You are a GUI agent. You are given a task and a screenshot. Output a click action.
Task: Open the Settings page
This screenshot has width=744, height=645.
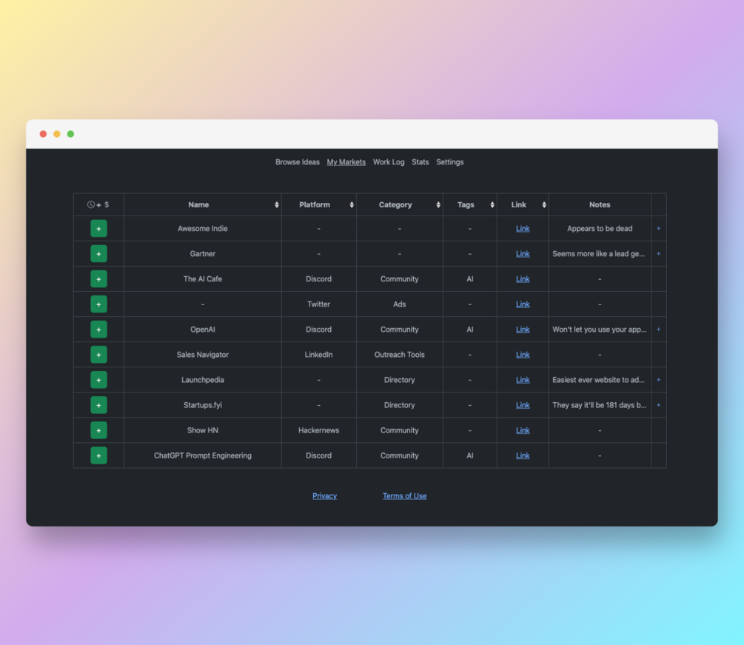(x=450, y=162)
